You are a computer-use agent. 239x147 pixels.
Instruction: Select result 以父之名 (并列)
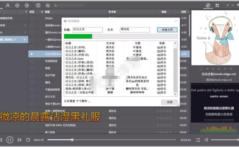click(x=75, y=48)
